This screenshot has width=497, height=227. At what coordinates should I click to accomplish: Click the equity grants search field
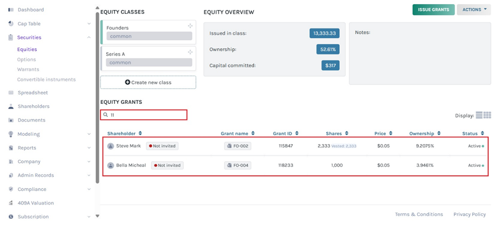144,115
